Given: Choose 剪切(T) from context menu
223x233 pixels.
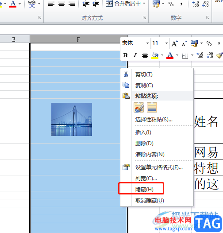Looking at the screenshot, I should point(157,74).
